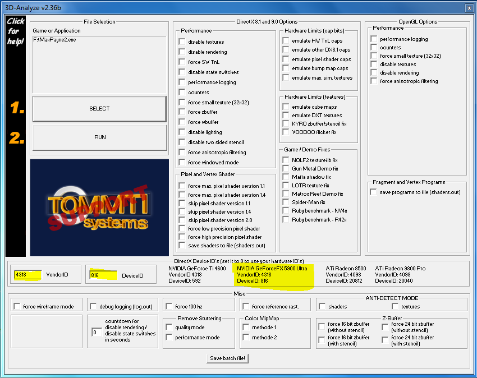Click the countdown seconds input box
The height and width of the screenshot is (378, 477).
[97, 332]
